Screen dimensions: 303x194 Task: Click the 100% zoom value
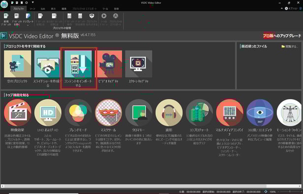(273, 192)
